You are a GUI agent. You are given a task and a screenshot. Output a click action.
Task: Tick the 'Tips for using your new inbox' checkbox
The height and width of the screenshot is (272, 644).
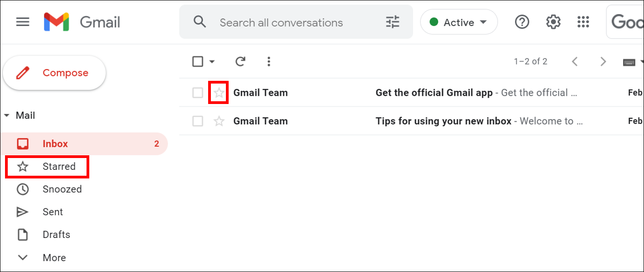coord(198,121)
